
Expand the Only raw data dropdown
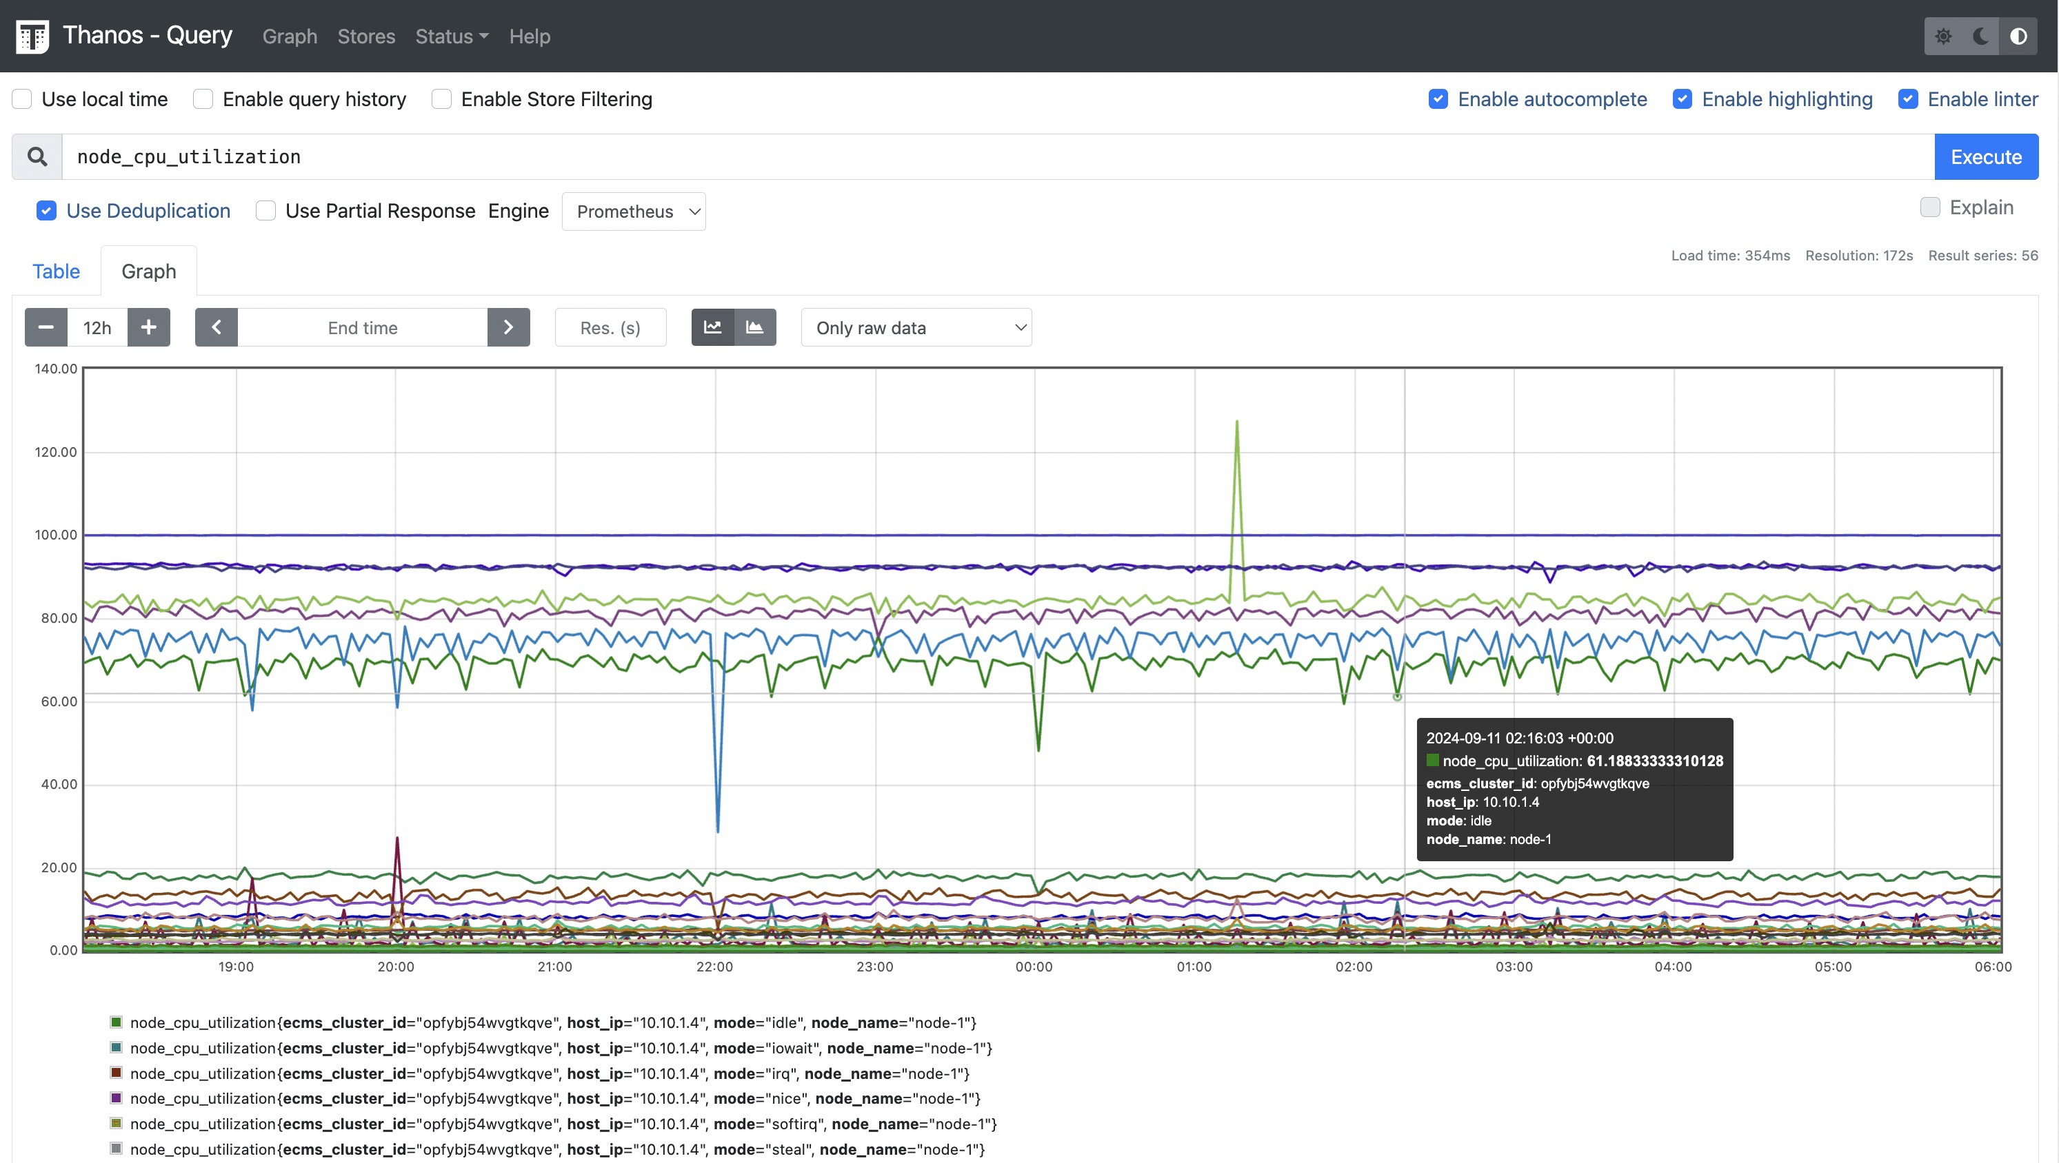916,327
